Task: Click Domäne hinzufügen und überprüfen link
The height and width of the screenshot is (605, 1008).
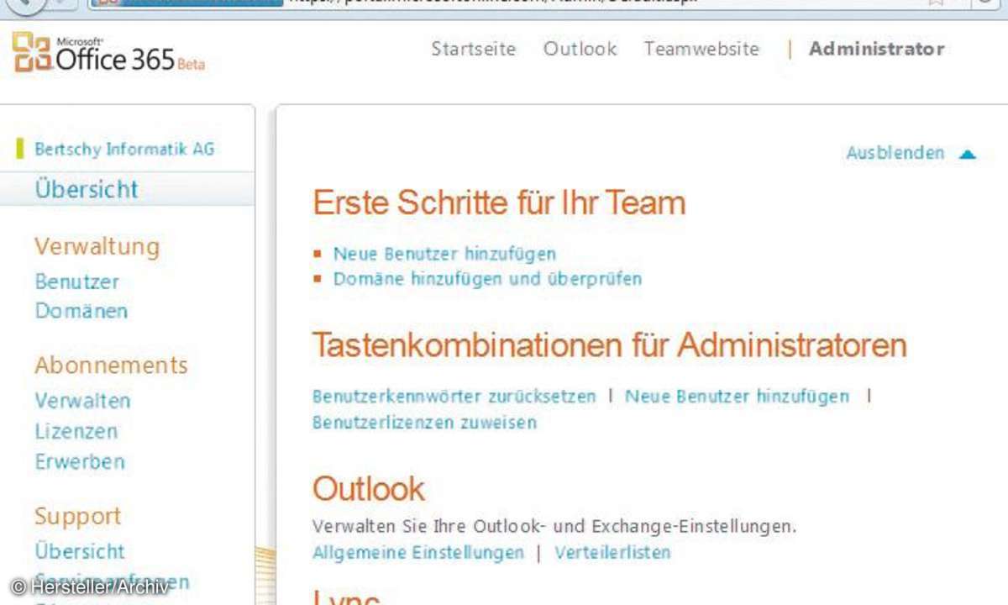Action: point(487,278)
